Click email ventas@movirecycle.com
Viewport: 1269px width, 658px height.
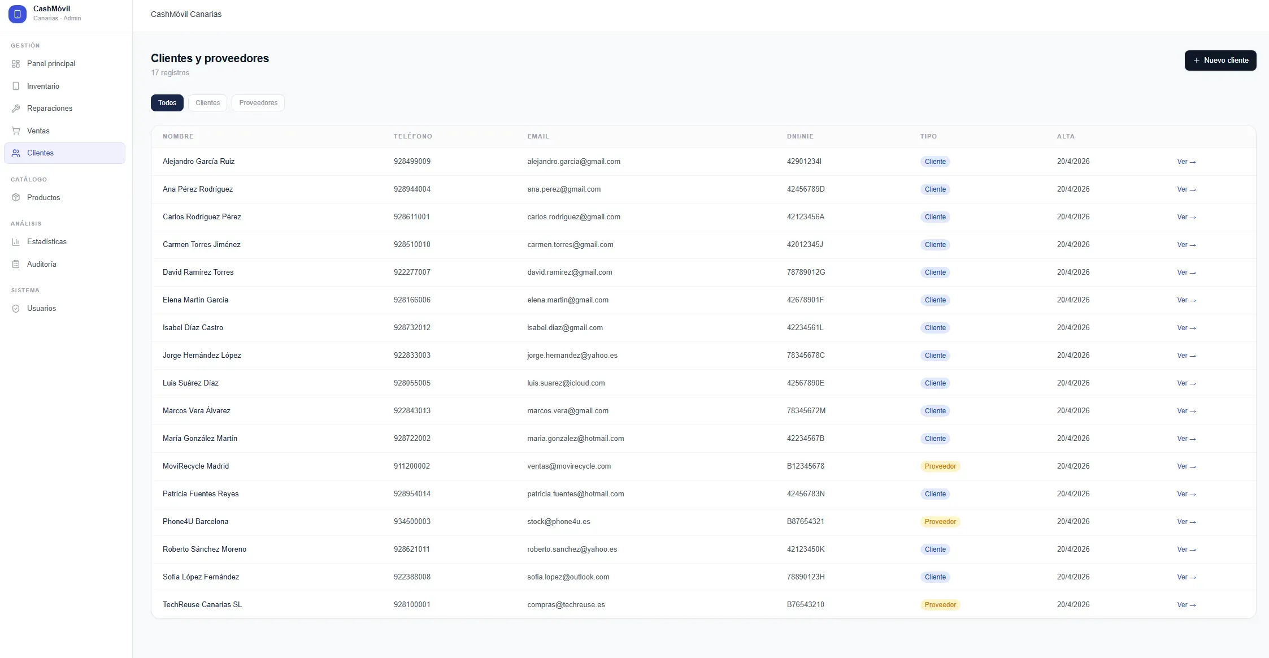(569, 466)
